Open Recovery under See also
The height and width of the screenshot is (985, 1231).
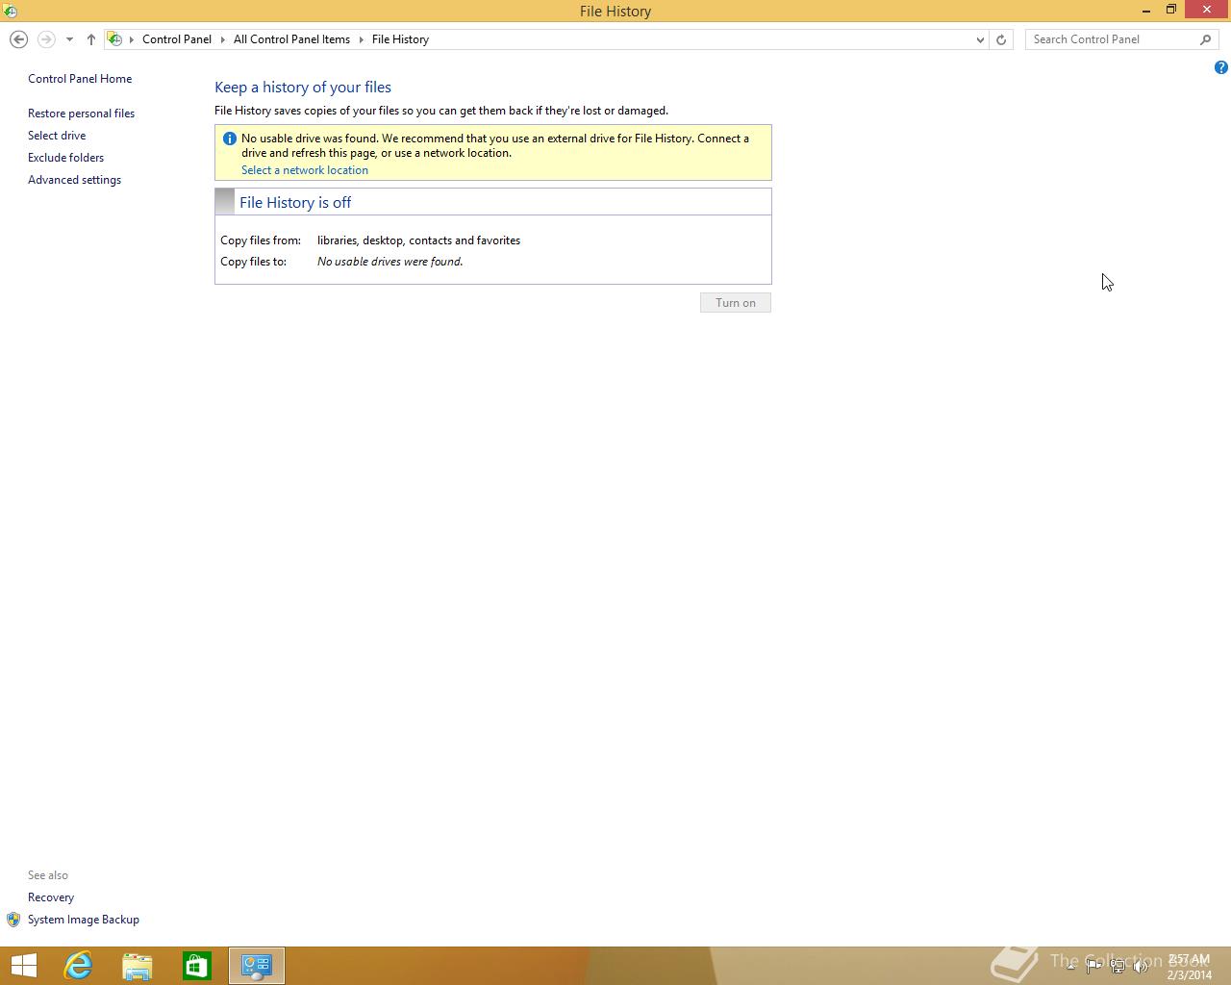(x=51, y=897)
